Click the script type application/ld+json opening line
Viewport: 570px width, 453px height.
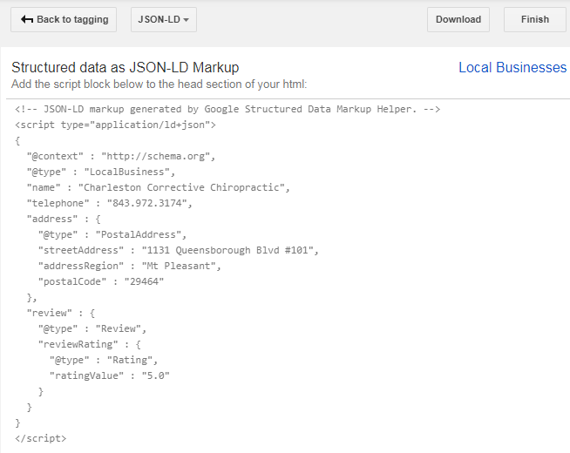(x=115, y=125)
